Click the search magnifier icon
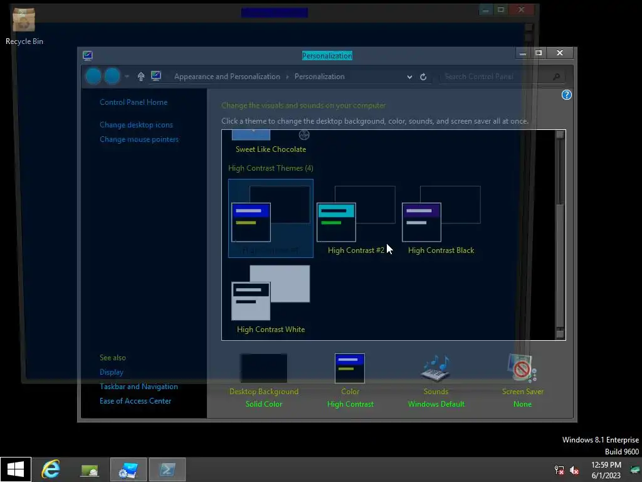 [x=557, y=77]
